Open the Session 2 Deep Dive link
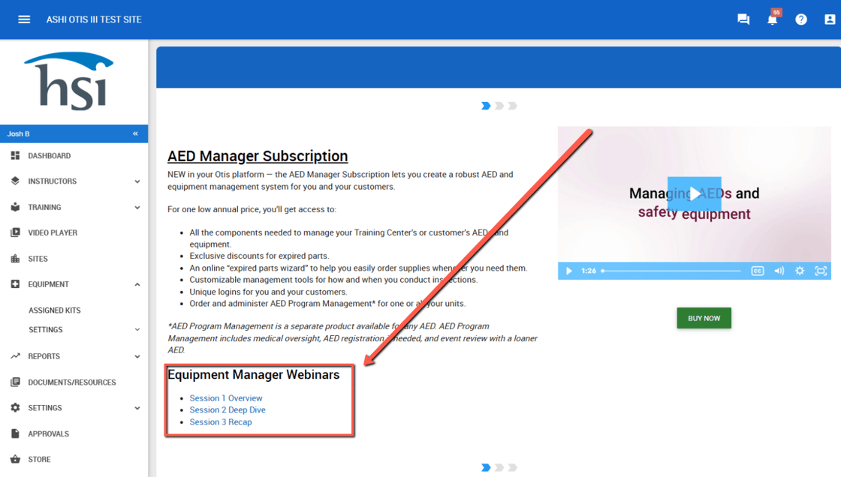The width and height of the screenshot is (841, 477). coord(228,410)
